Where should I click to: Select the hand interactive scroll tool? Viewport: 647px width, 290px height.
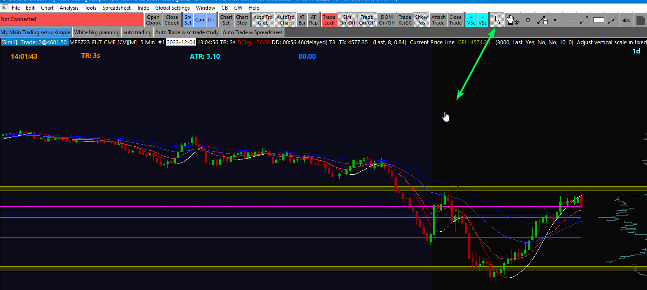(512, 20)
